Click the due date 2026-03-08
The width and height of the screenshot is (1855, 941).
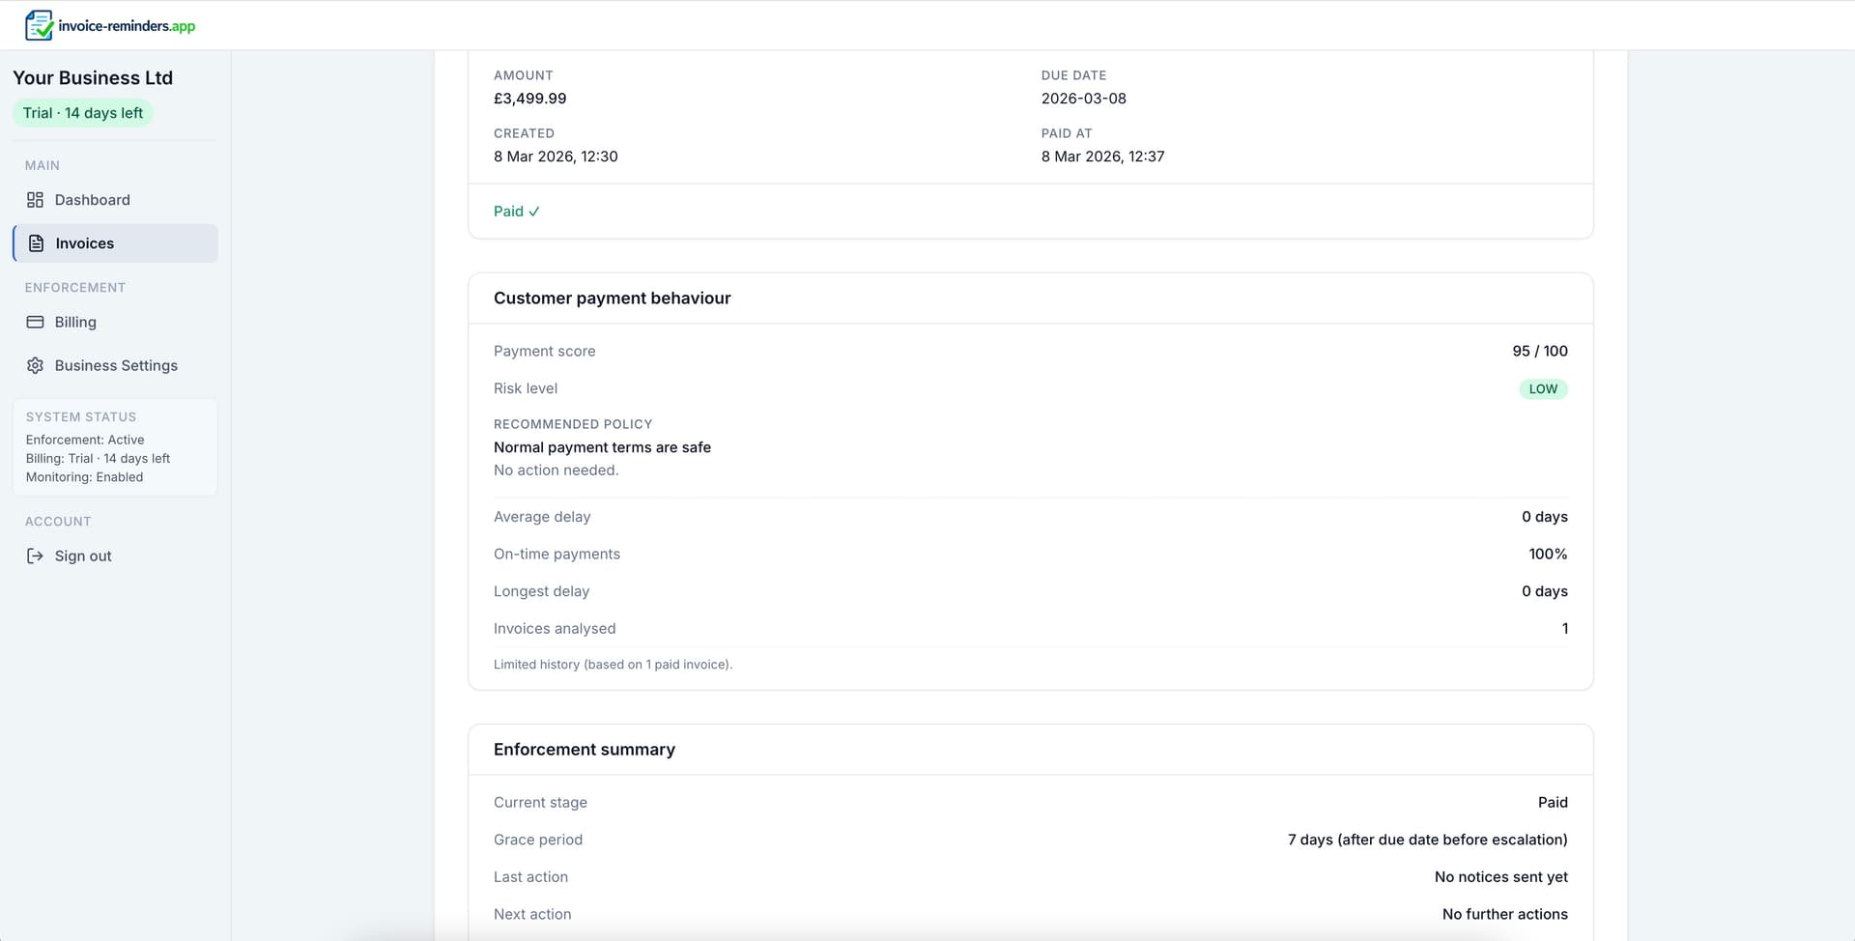(x=1082, y=98)
